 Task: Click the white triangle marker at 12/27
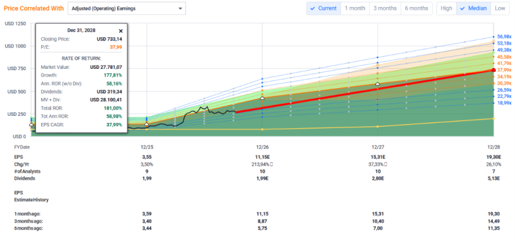click(377, 84)
